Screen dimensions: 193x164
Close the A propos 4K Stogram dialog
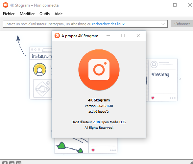click(138, 36)
